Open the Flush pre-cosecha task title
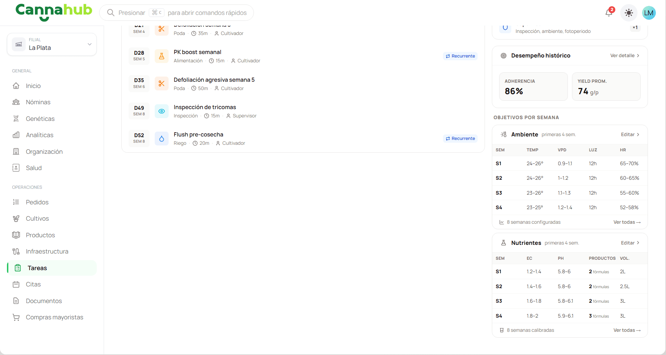666x355 pixels. tap(198, 134)
